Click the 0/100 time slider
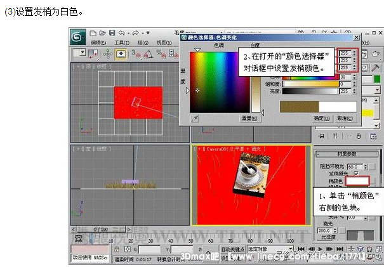Screen dimensions: 384x267 [101, 230]
